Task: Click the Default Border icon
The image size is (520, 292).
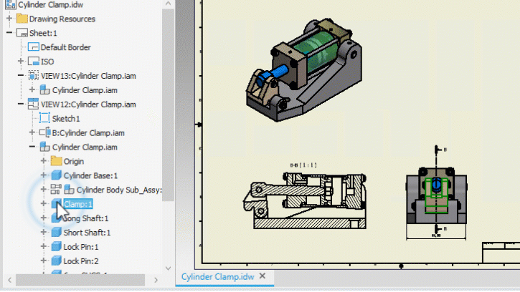Action: tap(34, 47)
